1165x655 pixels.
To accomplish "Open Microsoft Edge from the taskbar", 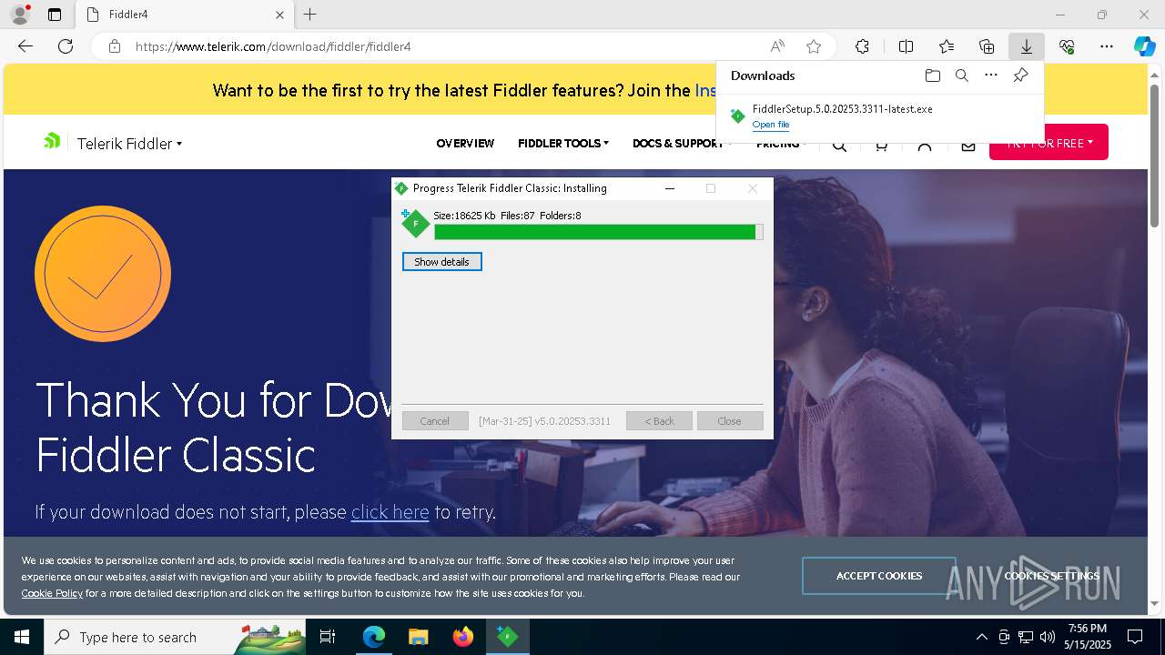I will click(374, 637).
